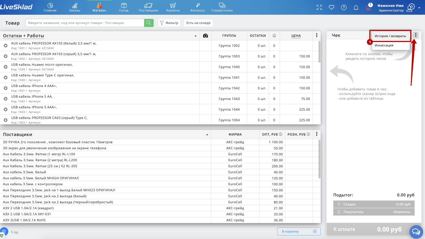
Task: Open column options menu in Поставщики table
Action: [x=317, y=134]
